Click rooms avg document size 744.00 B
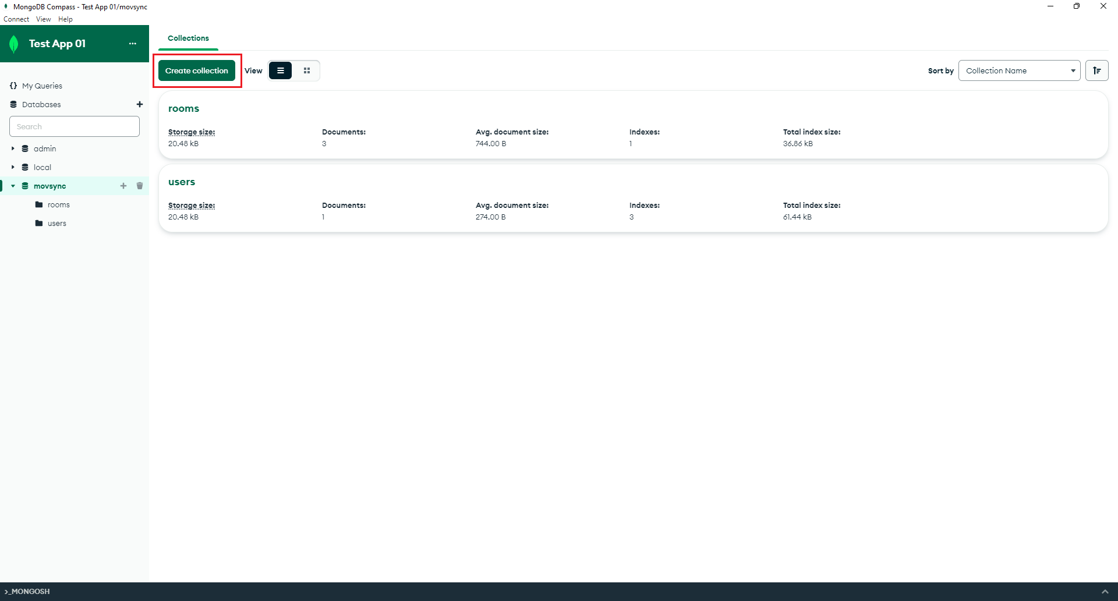The width and height of the screenshot is (1118, 601). coord(491,144)
